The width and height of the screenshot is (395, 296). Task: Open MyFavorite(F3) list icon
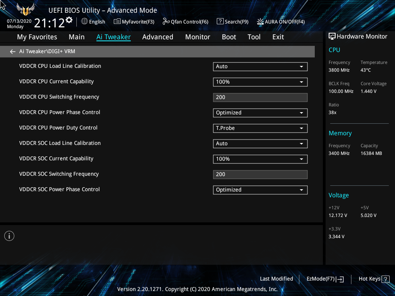[117, 22]
